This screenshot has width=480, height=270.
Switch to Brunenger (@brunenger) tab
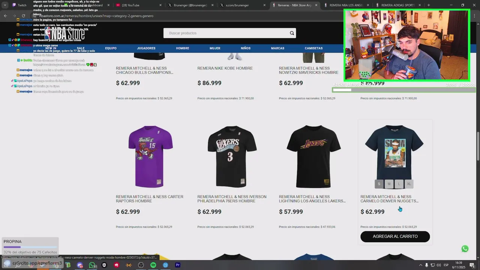[x=190, y=5]
